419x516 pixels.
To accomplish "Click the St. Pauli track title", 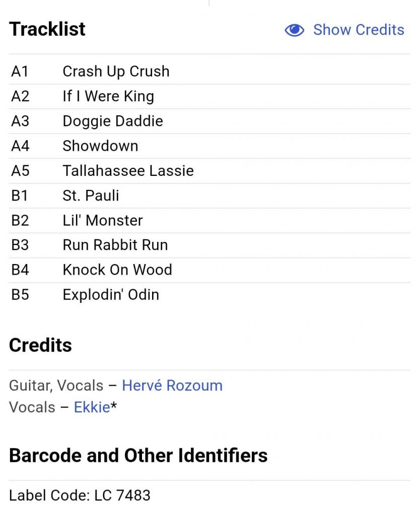I will 91,195.
